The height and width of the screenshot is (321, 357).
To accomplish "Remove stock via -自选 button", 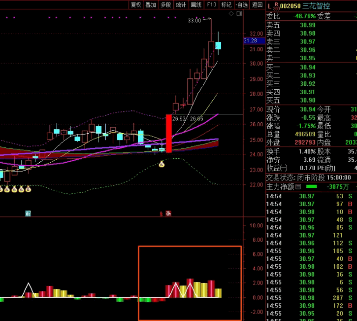I will 242,4.
